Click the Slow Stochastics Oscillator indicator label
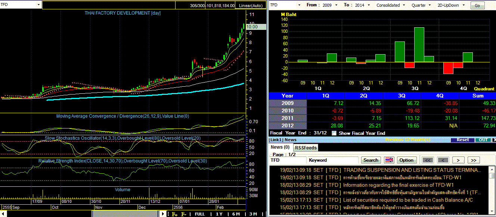Screen dimensions: 496x217 click(x=123, y=138)
